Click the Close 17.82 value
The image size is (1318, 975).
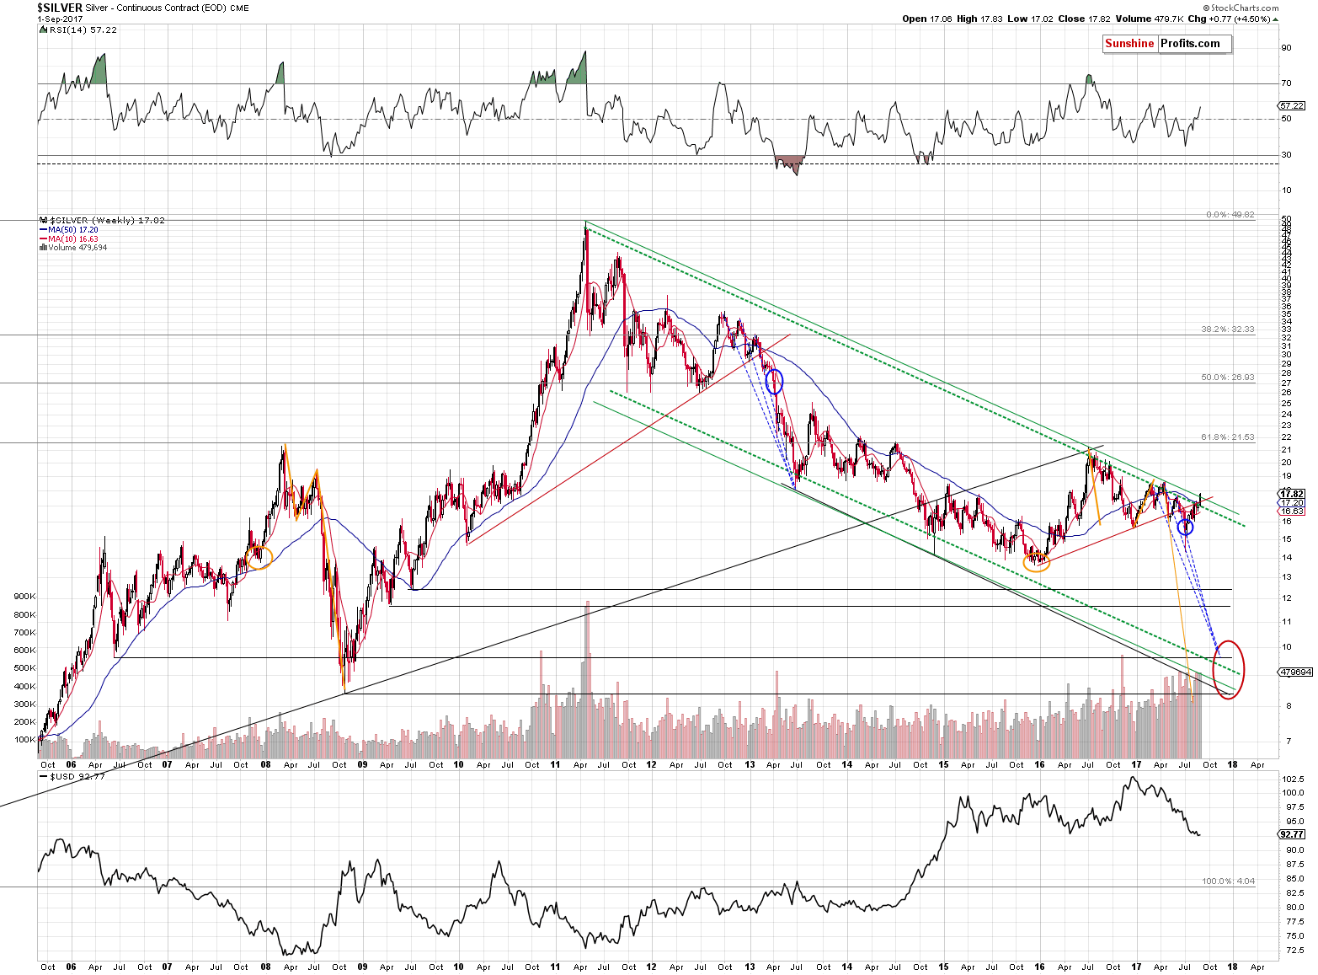(1086, 19)
